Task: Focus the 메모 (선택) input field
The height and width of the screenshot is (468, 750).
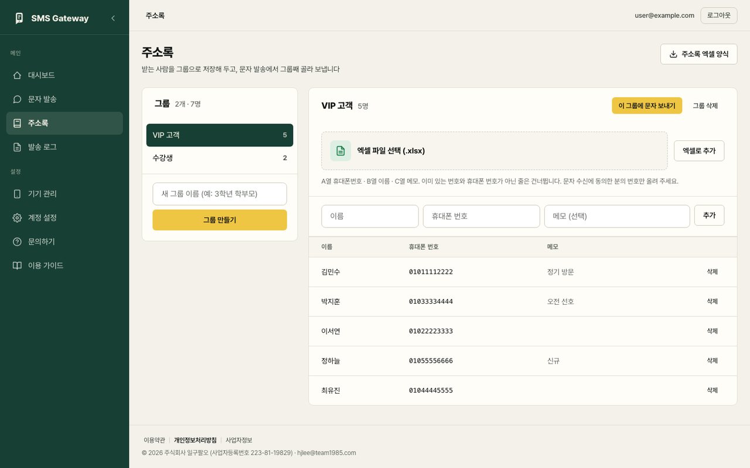Action: [x=617, y=216]
